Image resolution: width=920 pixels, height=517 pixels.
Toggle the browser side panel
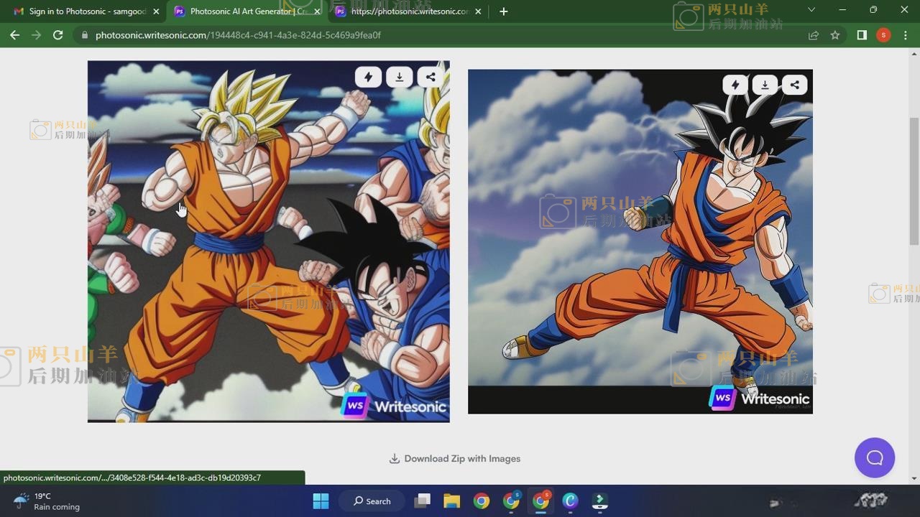[862, 35]
